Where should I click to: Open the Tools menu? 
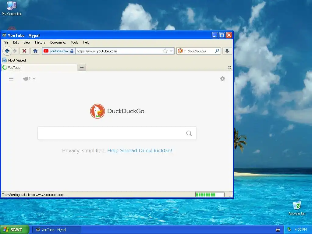pyautogui.click(x=74, y=42)
